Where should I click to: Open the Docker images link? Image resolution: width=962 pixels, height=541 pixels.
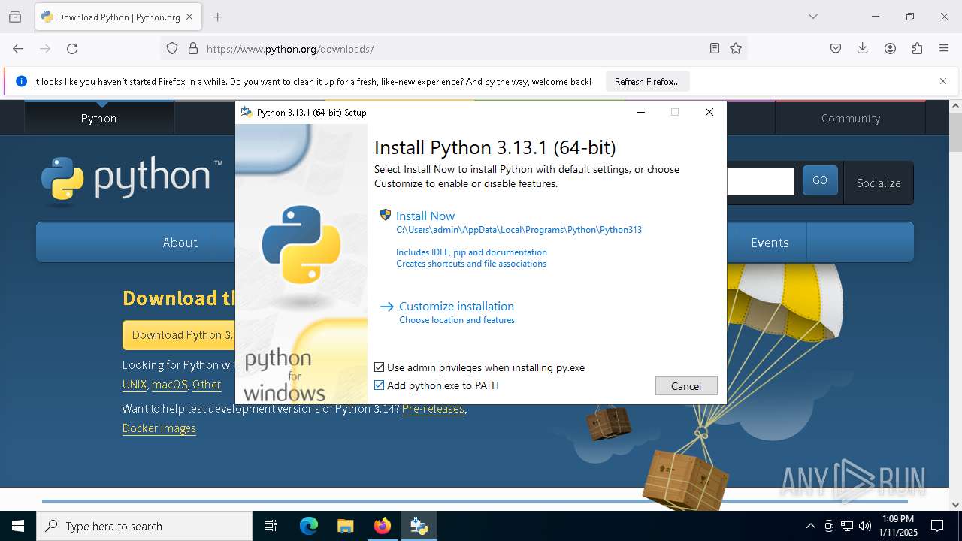159,428
